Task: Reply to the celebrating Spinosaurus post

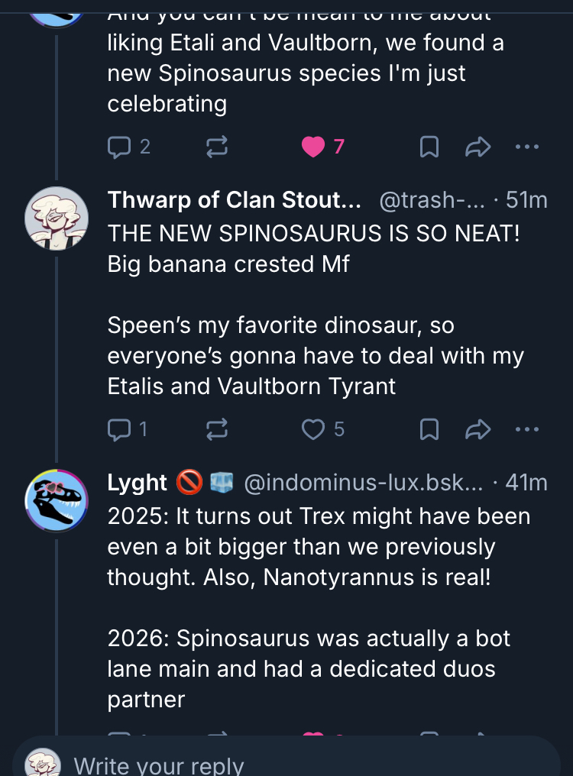Action: click(119, 147)
